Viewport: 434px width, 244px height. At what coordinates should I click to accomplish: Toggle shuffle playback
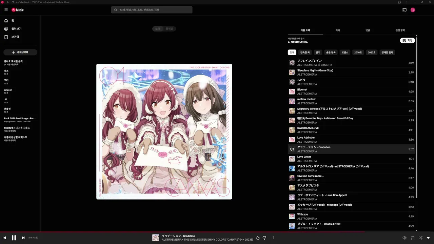point(421,238)
